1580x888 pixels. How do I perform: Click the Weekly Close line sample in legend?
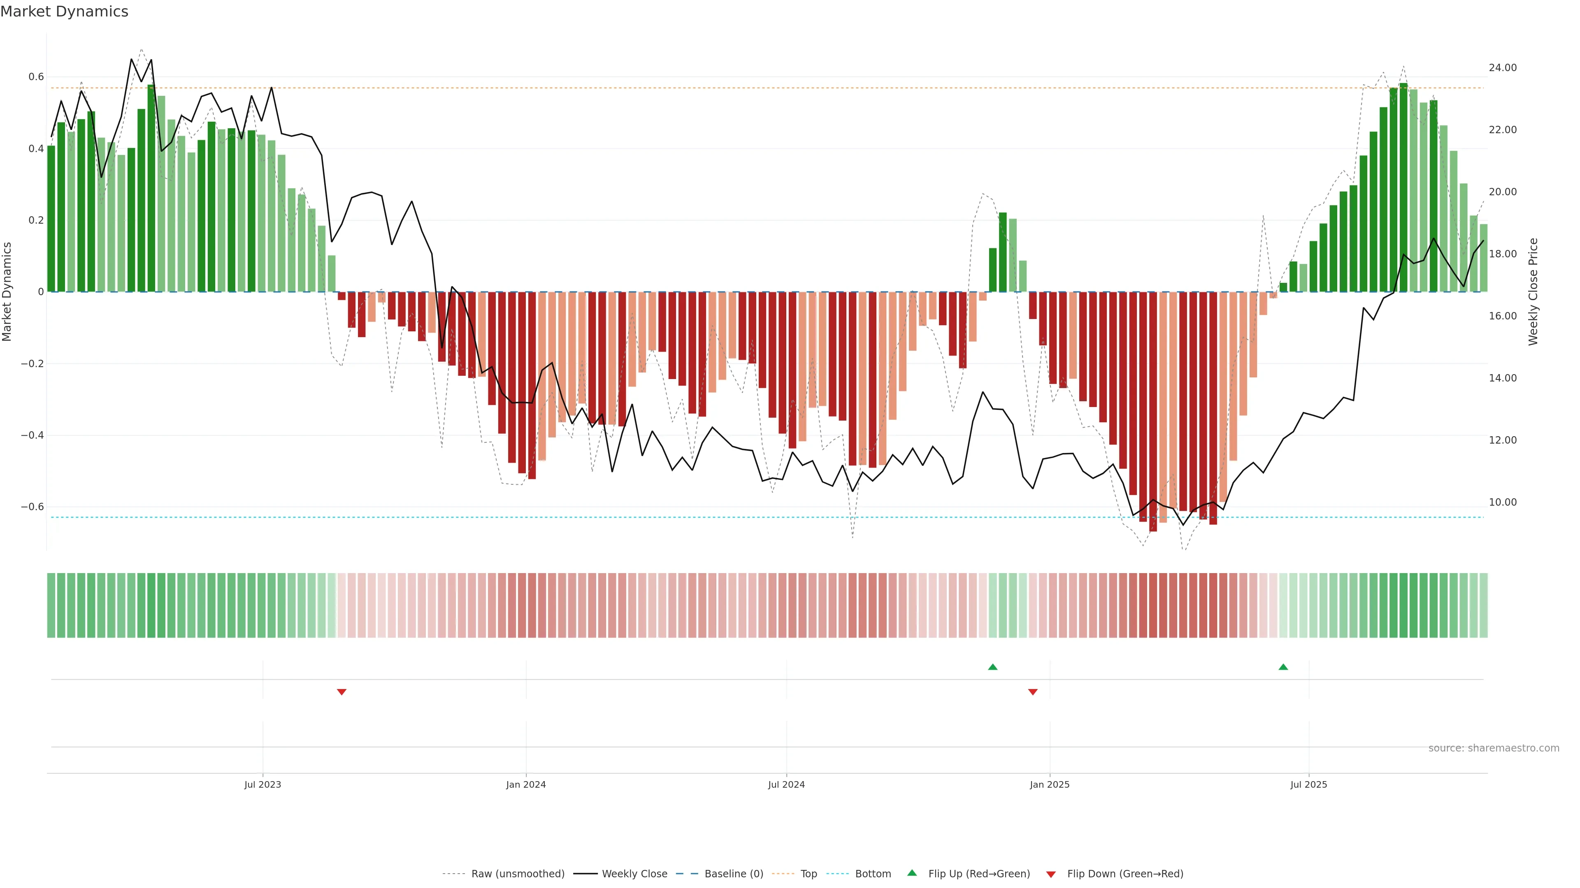(585, 874)
